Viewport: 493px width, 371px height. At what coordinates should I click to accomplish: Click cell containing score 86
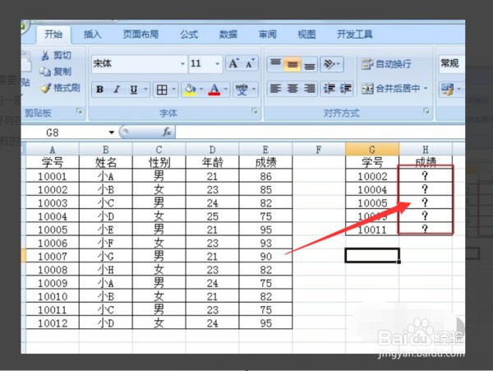coord(265,176)
